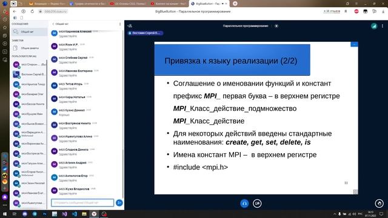The image size is (388, 218).
Task: Click the address bar URL
Action: [56, 12]
